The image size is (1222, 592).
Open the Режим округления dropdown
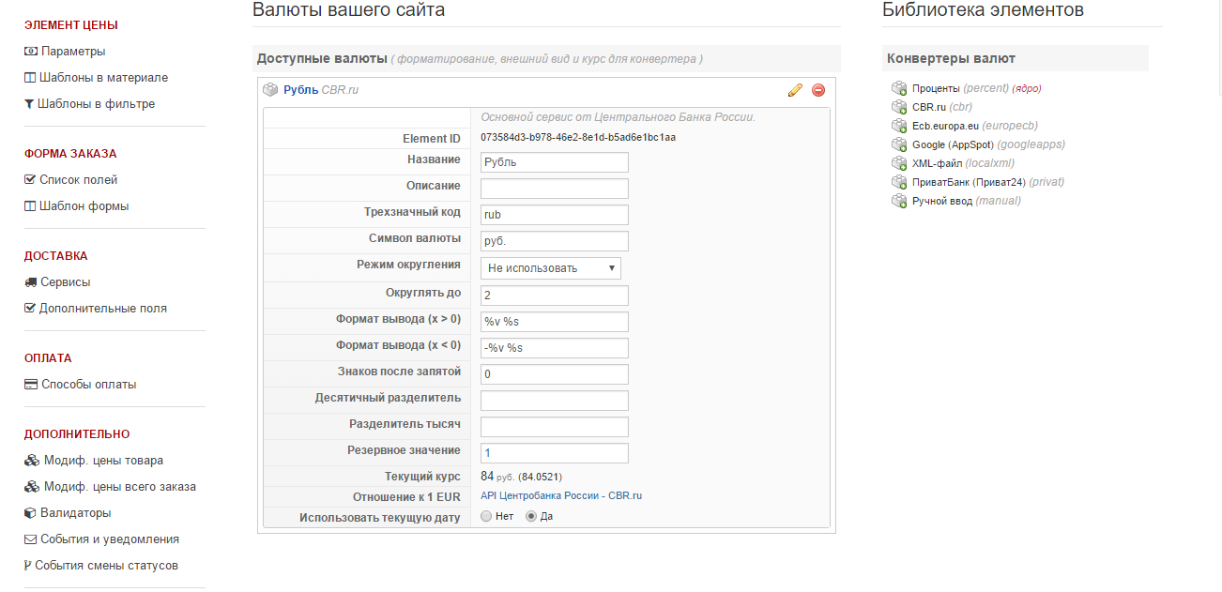(x=551, y=268)
